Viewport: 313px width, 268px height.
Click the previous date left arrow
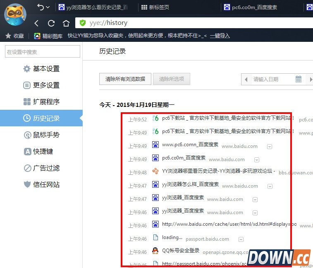[x=246, y=80]
